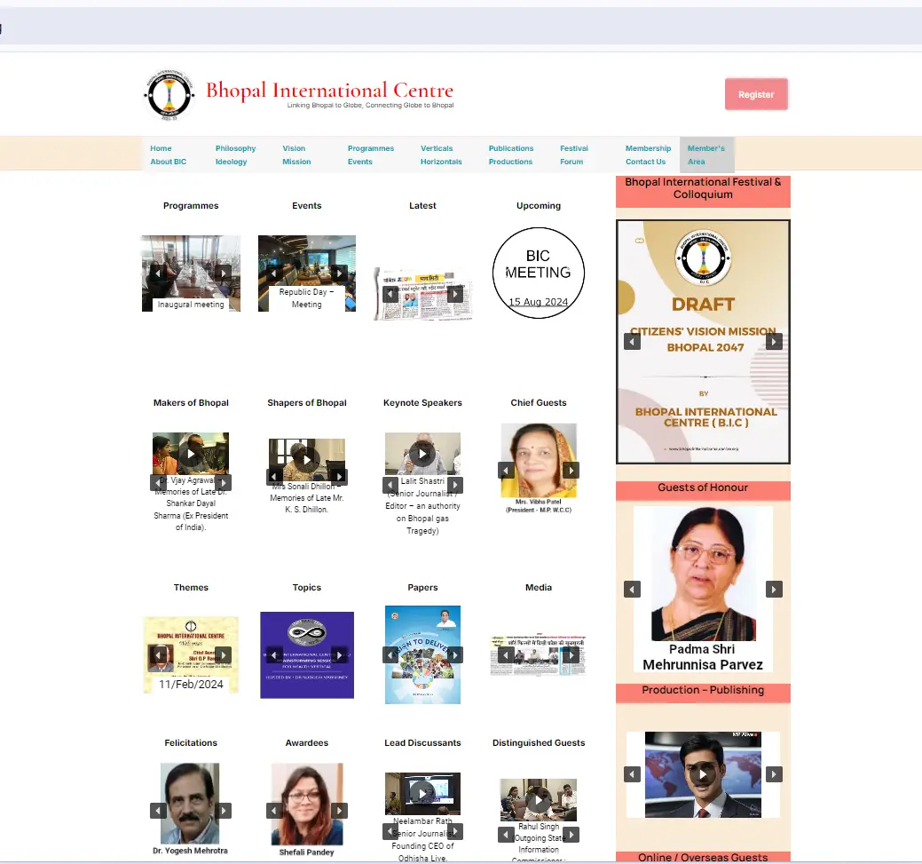Open the Member's Area menu item

click(x=706, y=155)
